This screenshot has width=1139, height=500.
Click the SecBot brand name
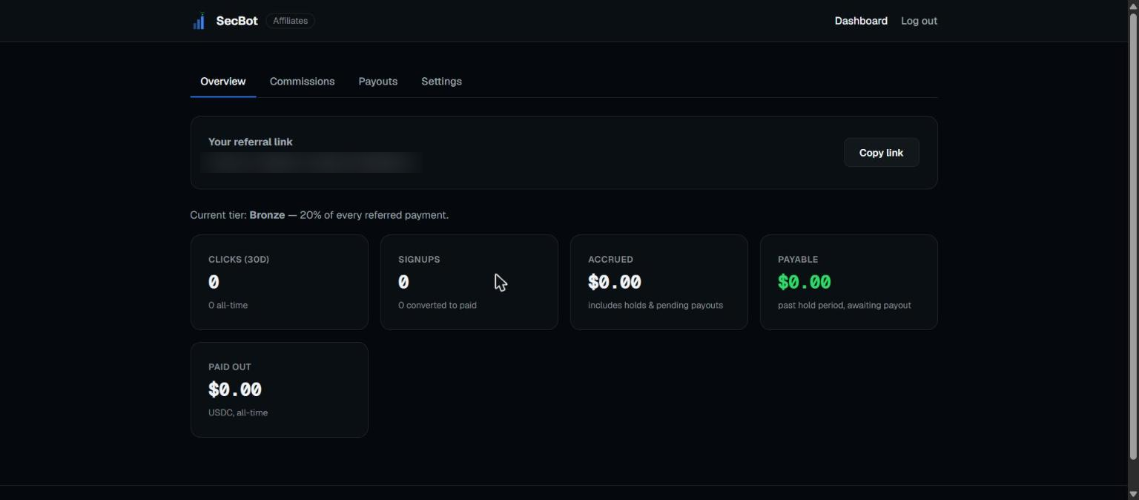tap(237, 21)
